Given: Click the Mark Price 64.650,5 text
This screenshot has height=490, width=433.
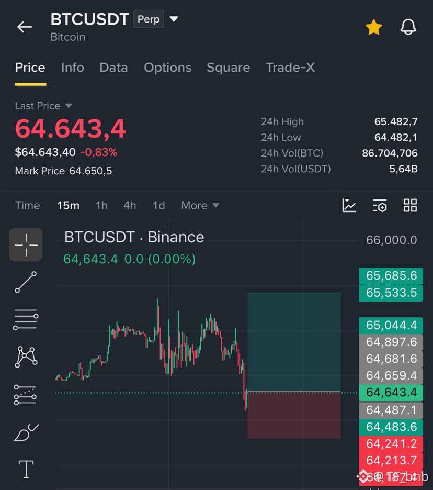Looking at the screenshot, I should (x=63, y=171).
